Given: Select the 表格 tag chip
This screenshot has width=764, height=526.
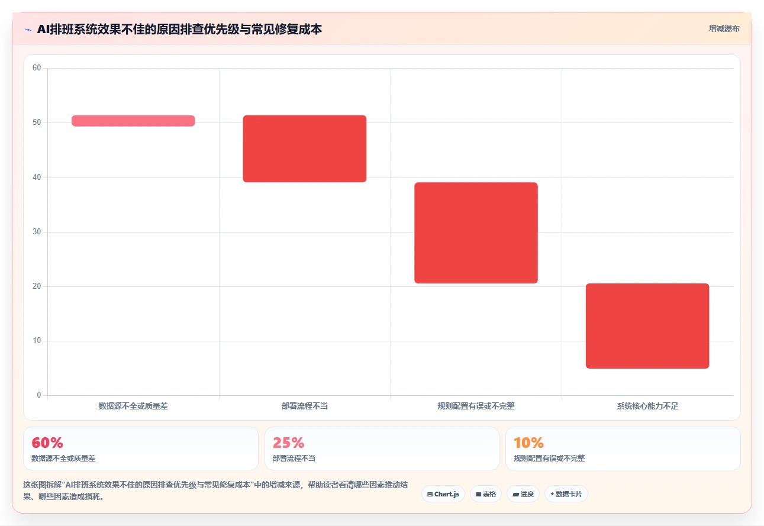Looking at the screenshot, I should tap(486, 494).
